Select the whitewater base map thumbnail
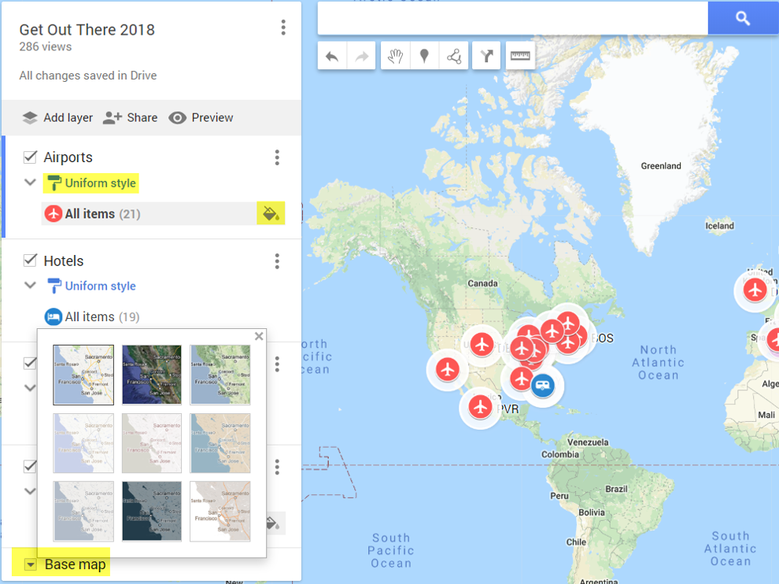The image size is (779, 584). click(x=220, y=512)
